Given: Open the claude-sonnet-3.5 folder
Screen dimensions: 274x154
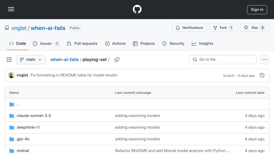Looking at the screenshot, I should click(34, 116).
